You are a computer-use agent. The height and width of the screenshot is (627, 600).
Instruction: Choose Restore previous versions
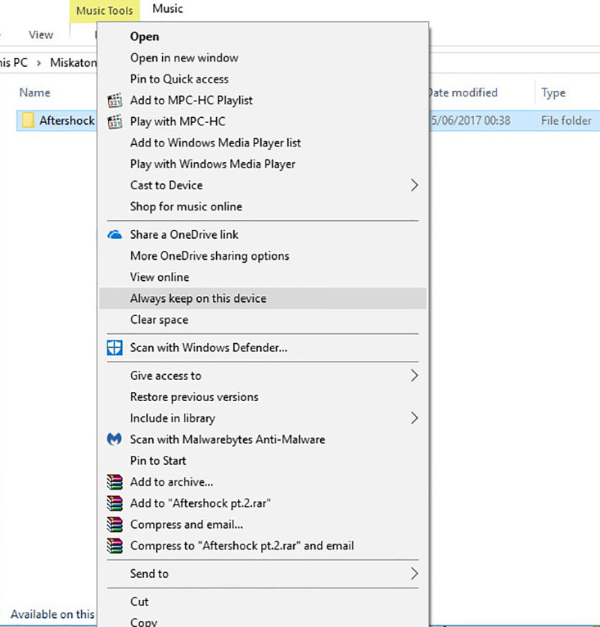click(x=262, y=396)
